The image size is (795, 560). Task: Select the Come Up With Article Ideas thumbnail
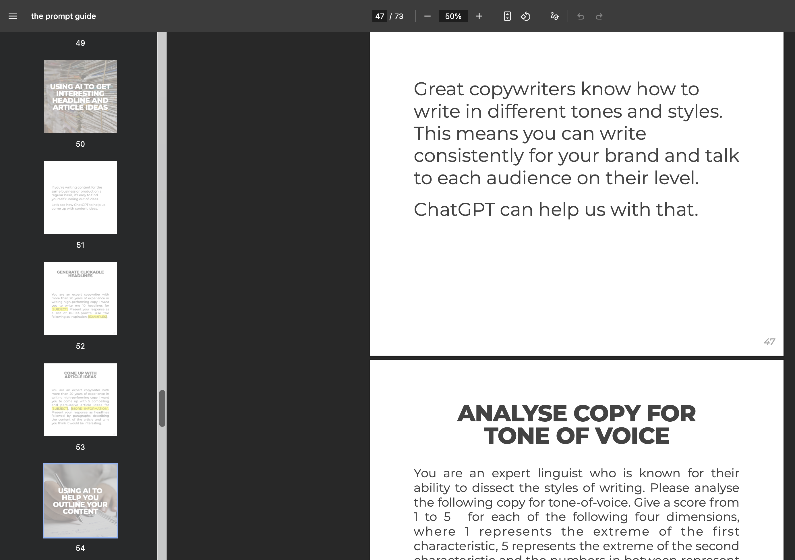80,400
